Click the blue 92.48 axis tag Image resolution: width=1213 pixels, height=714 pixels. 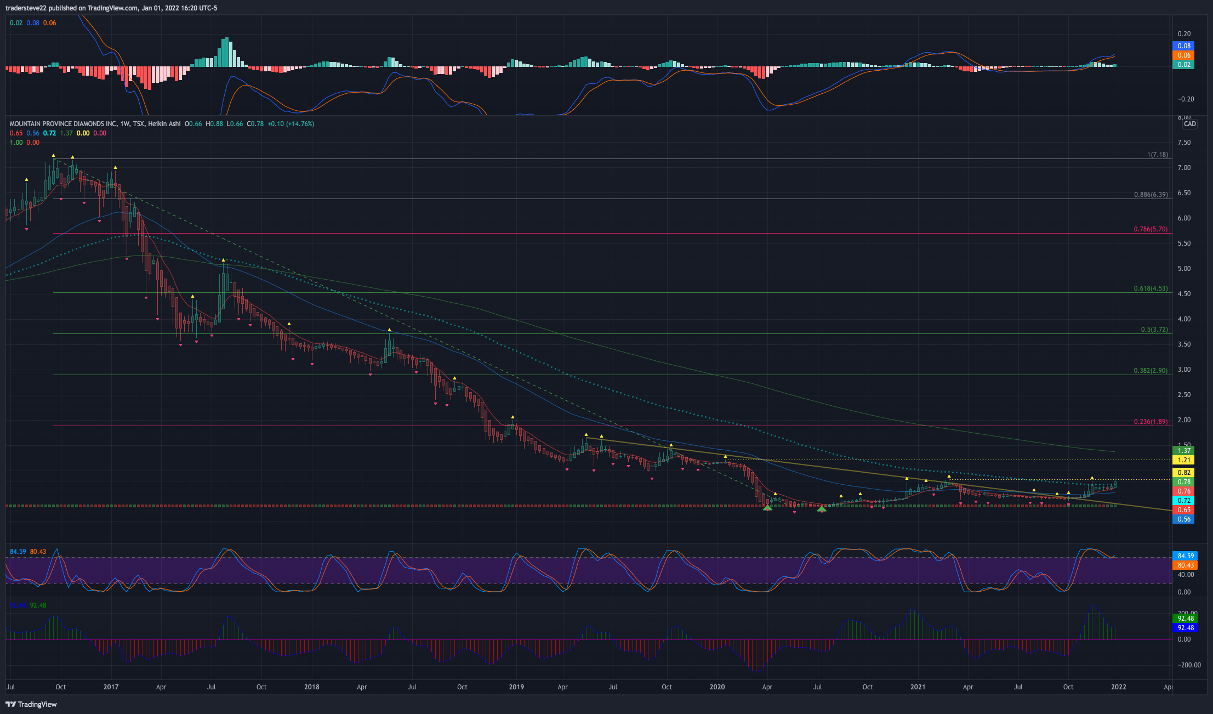point(1185,628)
